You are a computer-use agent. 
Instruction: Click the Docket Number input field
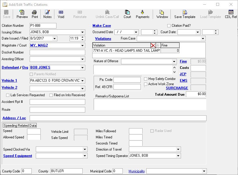(x=57, y=52)
